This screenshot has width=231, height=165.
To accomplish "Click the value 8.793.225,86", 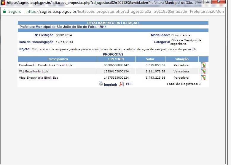I will 155,77.
